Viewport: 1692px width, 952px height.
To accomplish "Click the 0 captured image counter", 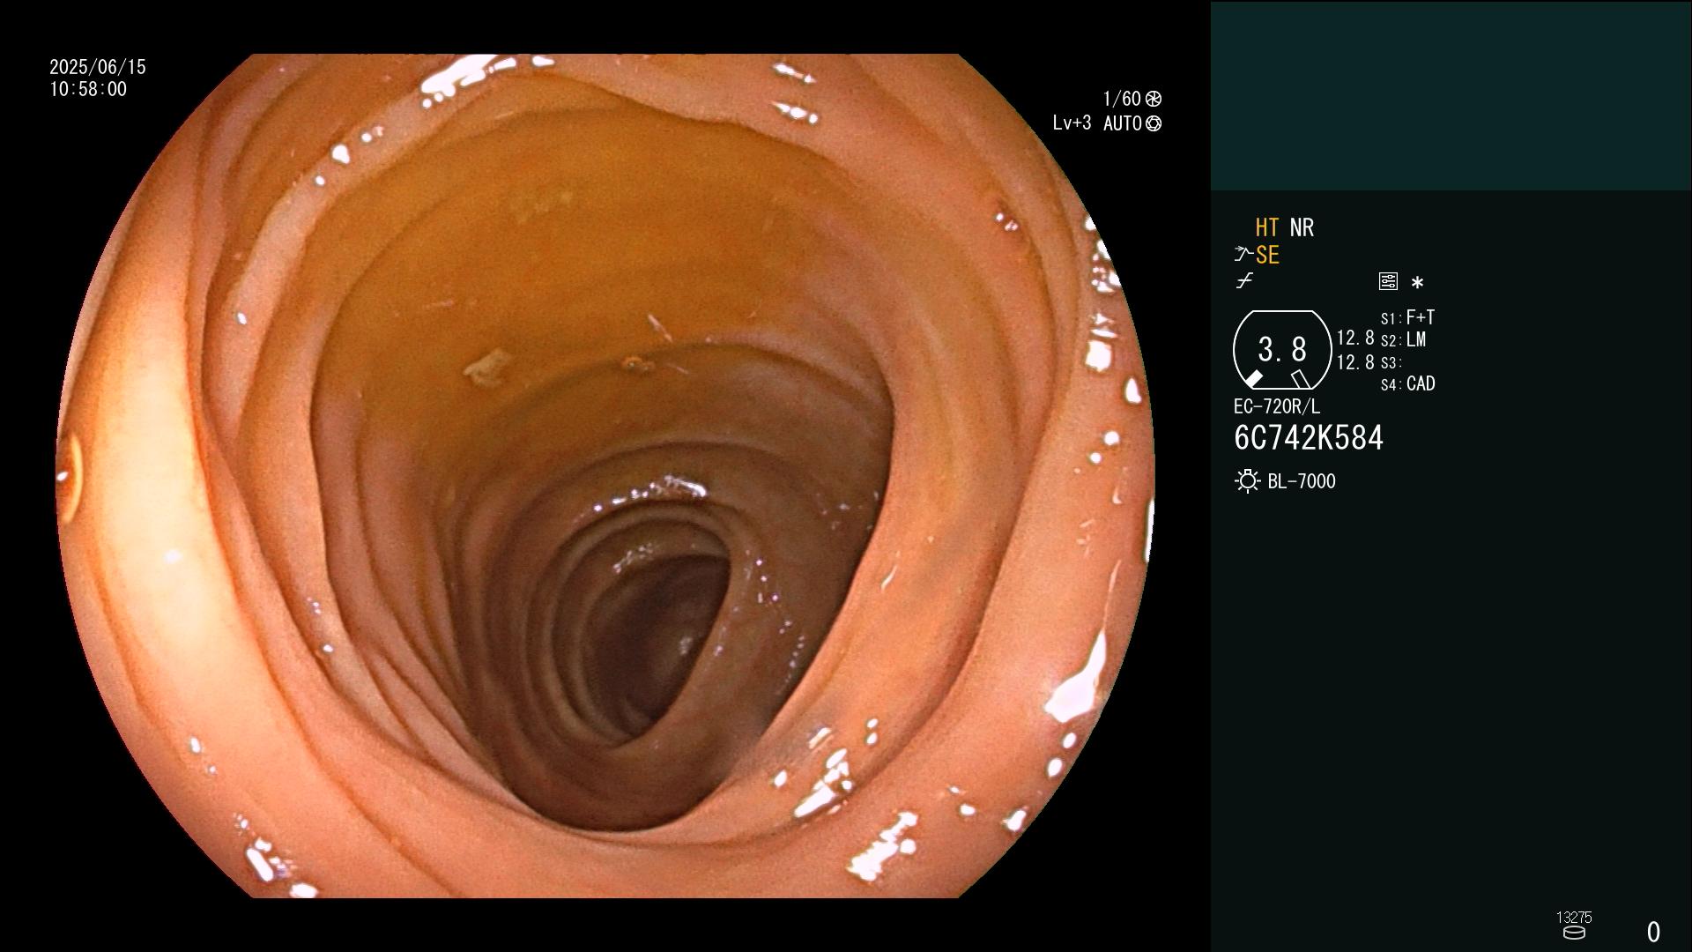I will point(1654,932).
